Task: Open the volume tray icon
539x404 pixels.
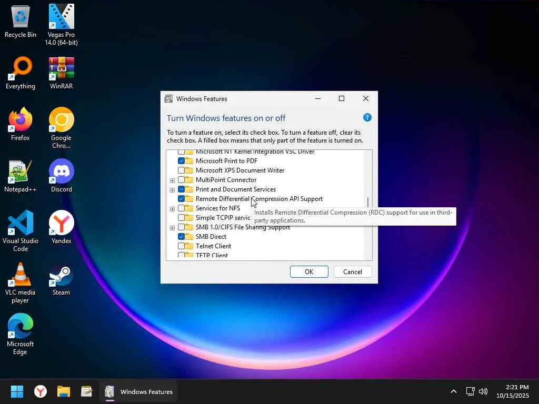Action: pos(483,391)
